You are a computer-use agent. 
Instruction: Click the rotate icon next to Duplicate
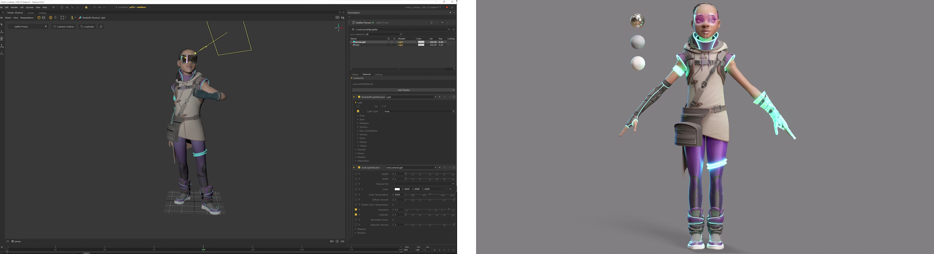(101, 27)
